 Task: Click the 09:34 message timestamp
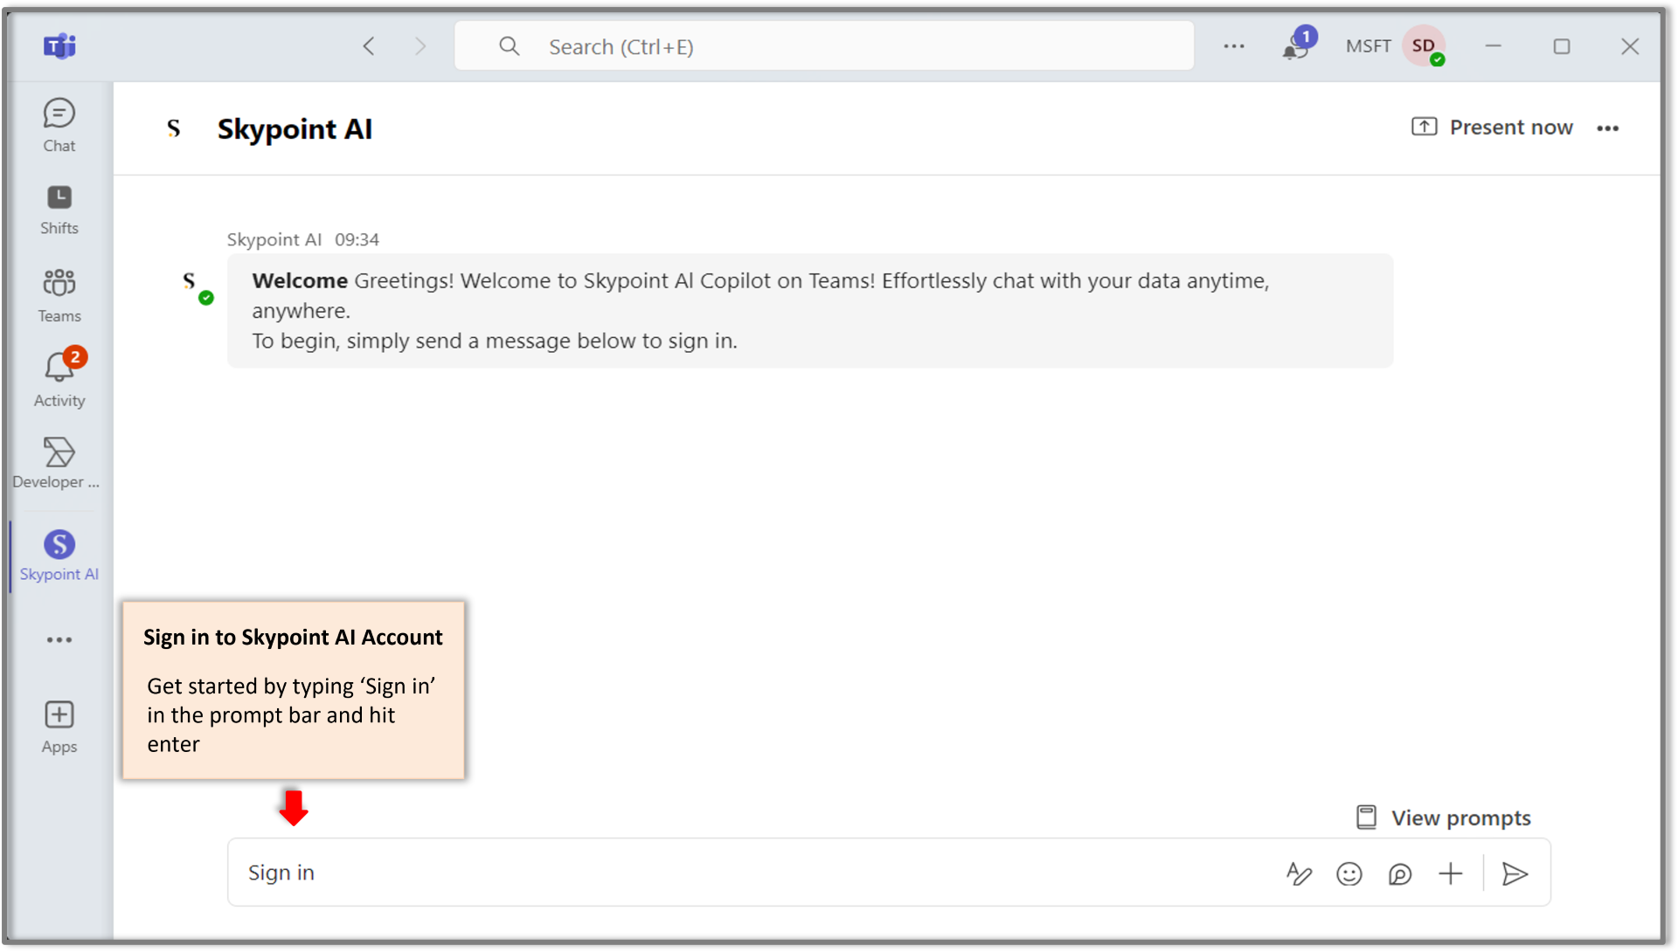tap(357, 239)
